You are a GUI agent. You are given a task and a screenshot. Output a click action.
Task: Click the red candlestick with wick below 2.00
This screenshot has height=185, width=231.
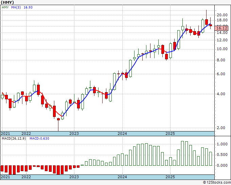pos(58,119)
